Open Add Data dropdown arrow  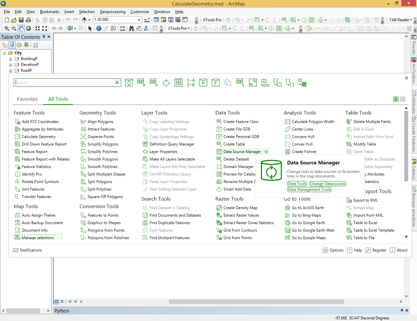(89, 20)
